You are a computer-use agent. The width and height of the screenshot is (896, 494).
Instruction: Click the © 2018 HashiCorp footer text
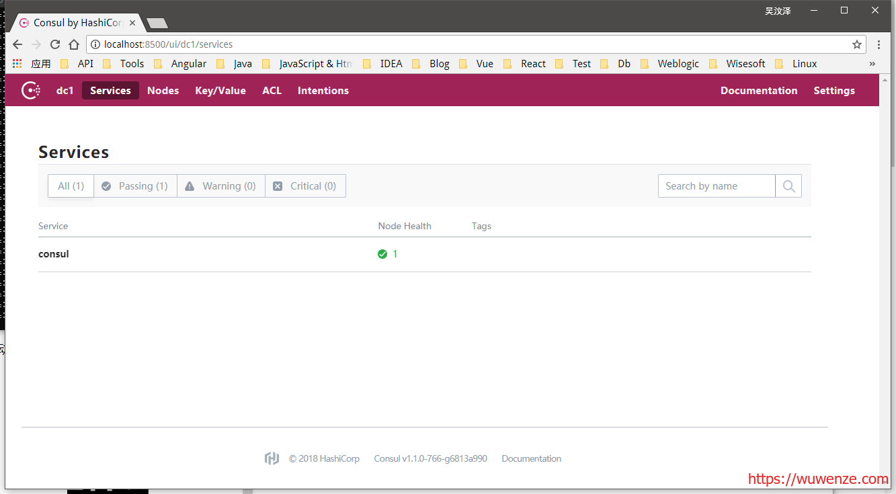(x=324, y=458)
